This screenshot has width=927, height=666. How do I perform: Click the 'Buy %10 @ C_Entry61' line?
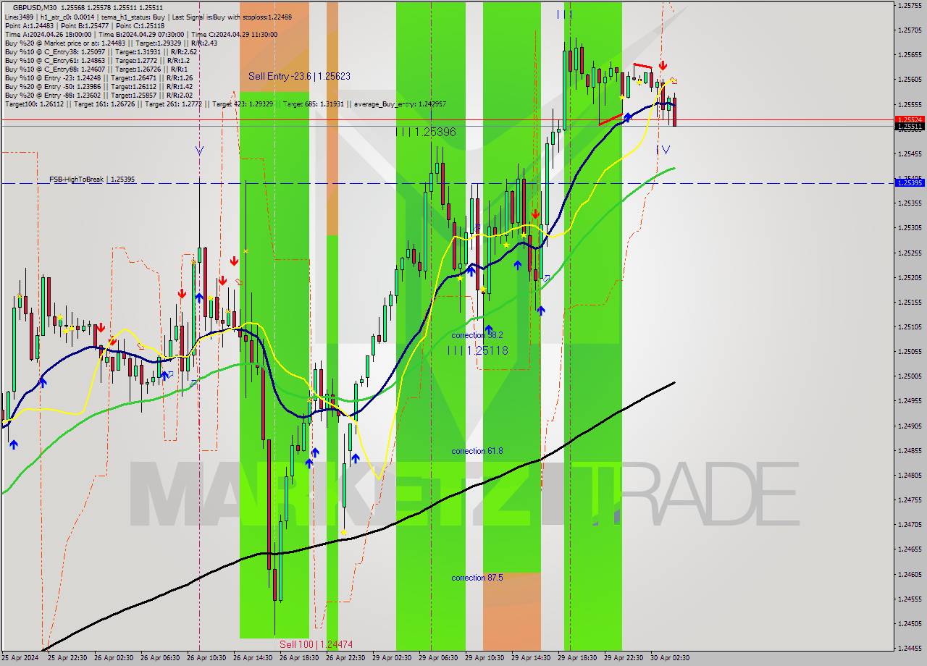[96, 60]
